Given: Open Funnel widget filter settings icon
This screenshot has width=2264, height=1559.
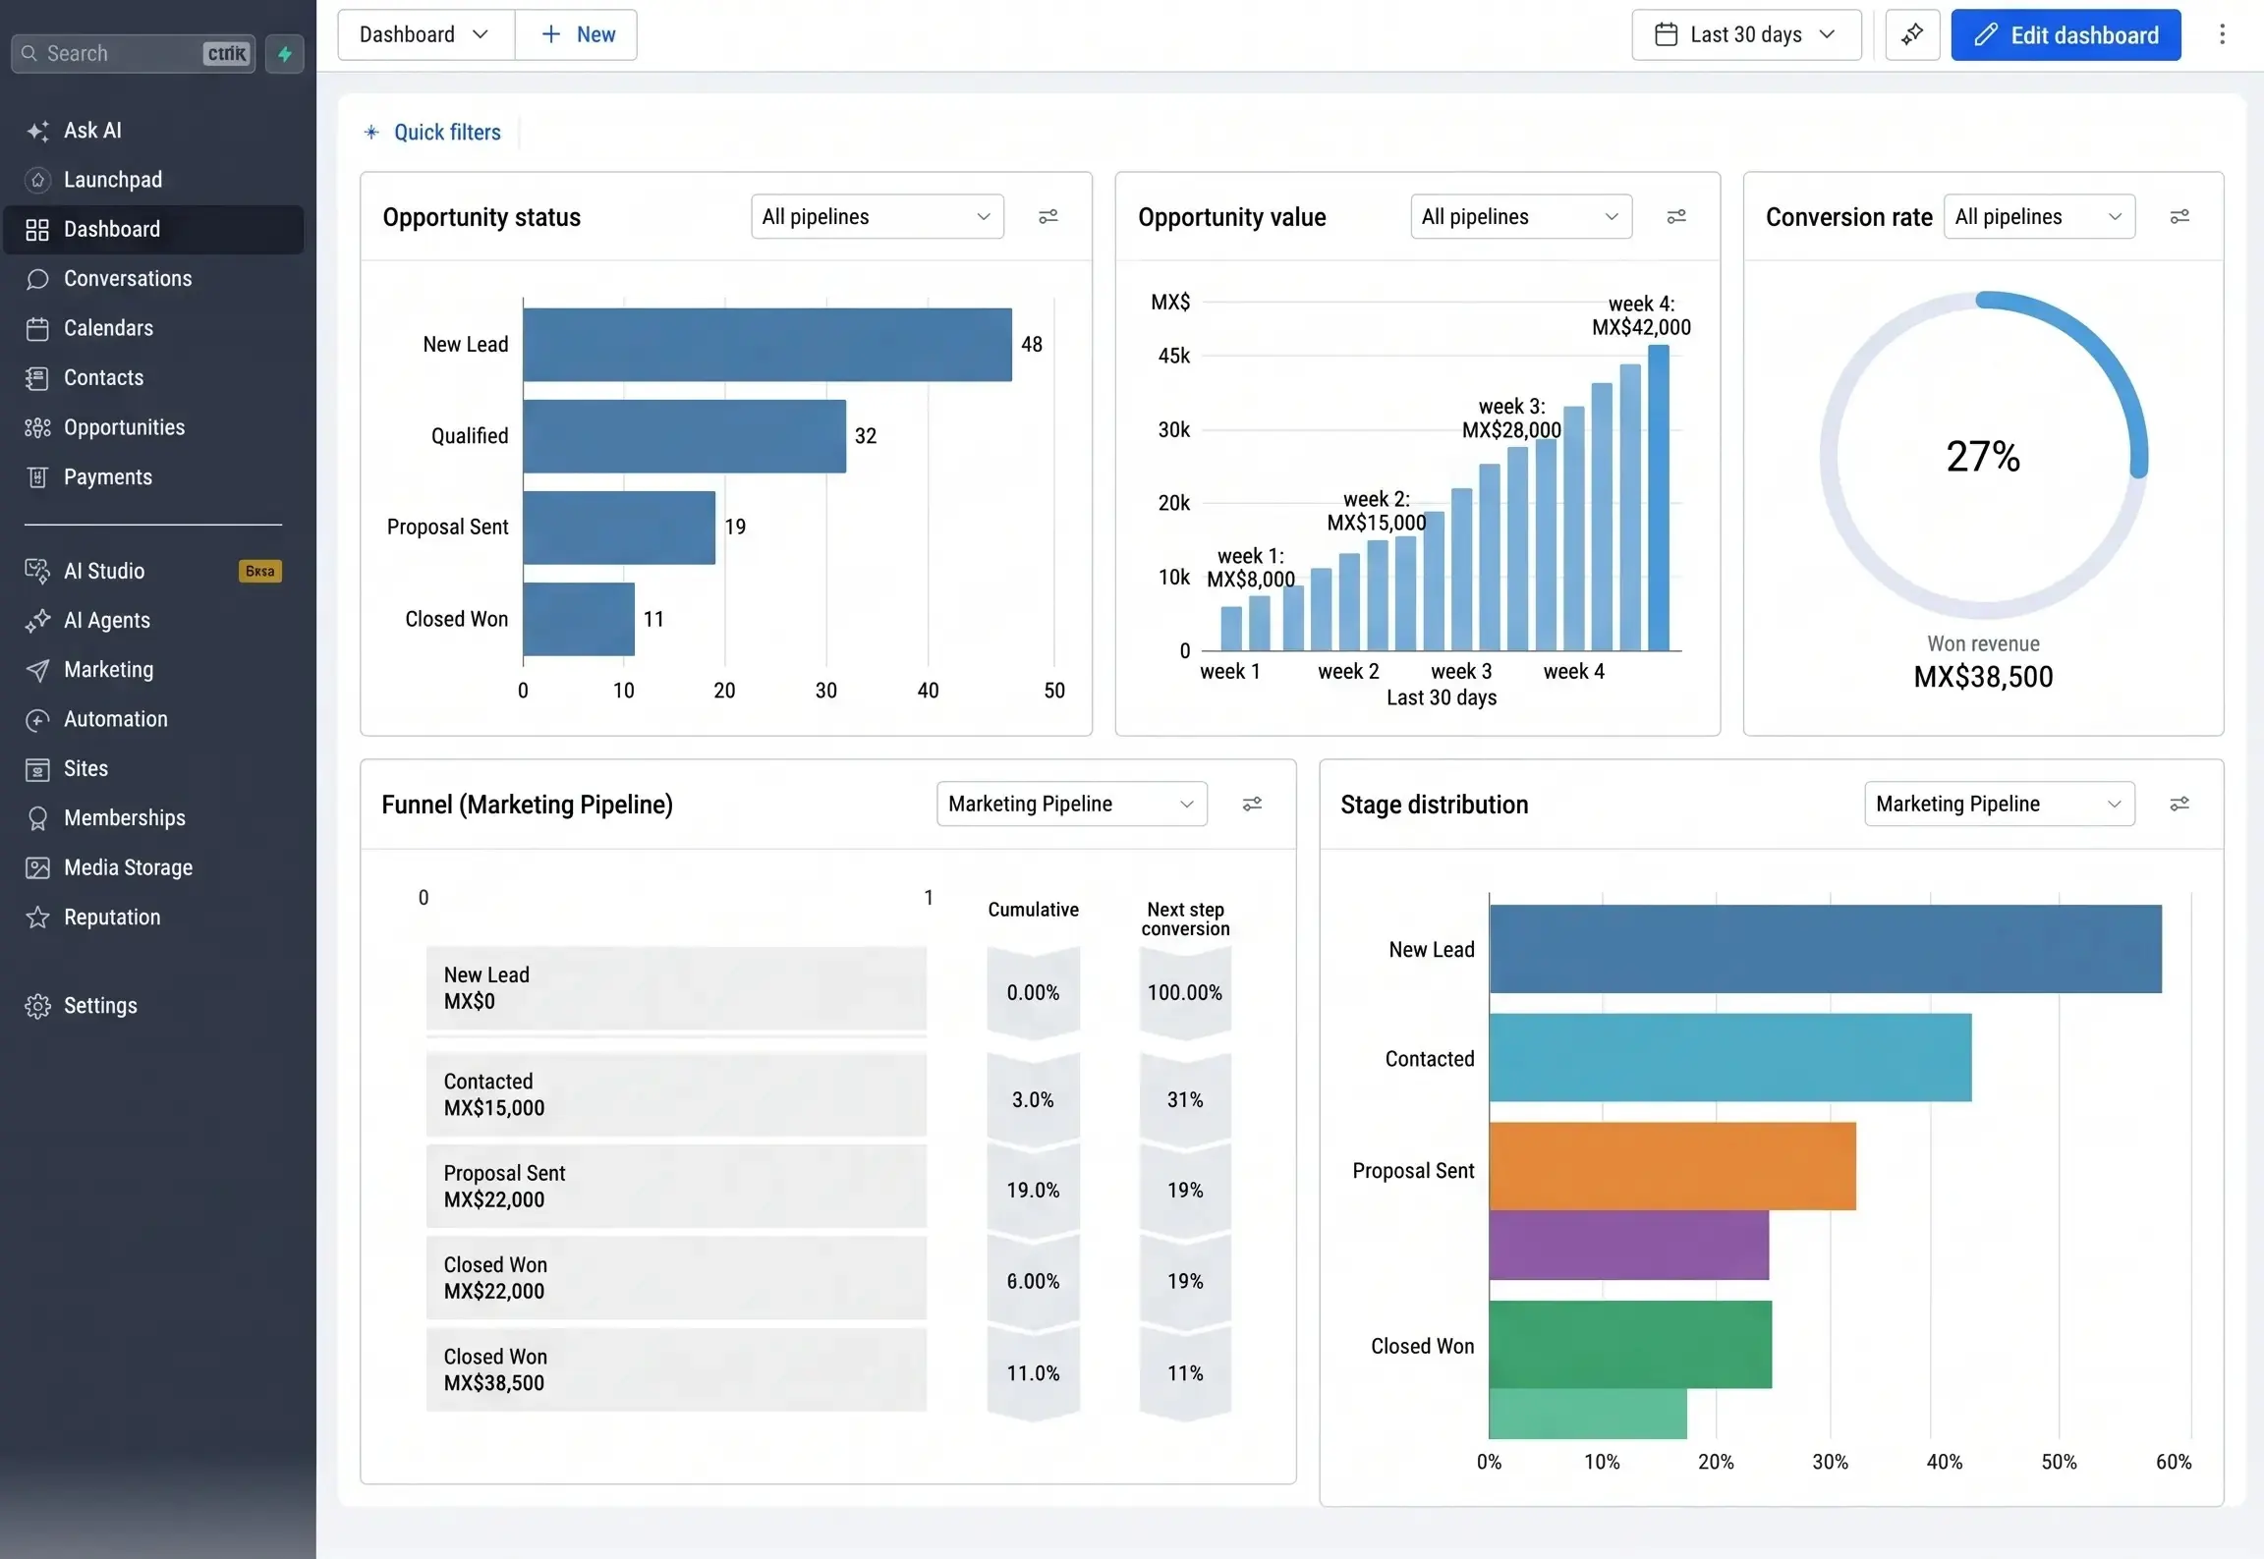Looking at the screenshot, I should pos(1252,805).
